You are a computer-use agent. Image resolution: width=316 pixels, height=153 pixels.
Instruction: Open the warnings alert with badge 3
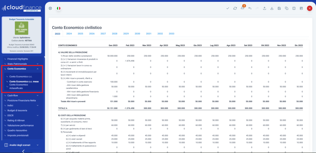pos(243,8)
